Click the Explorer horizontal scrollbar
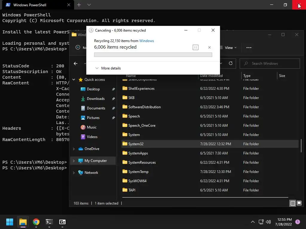 205,197
